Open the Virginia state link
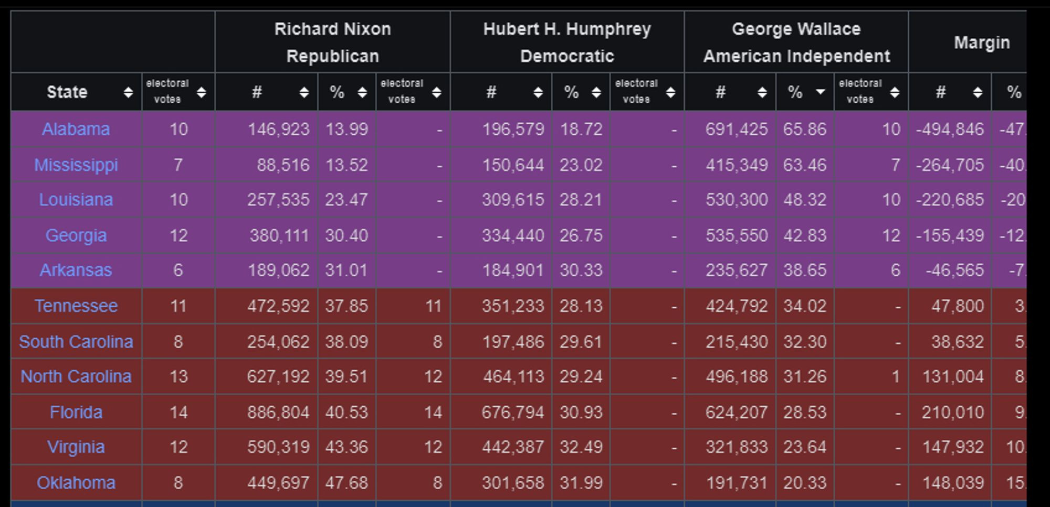 [76, 447]
